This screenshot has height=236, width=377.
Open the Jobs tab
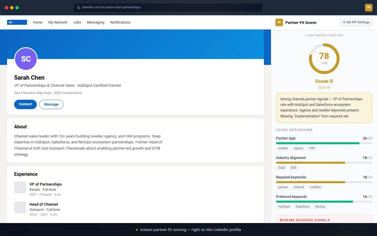tap(77, 22)
